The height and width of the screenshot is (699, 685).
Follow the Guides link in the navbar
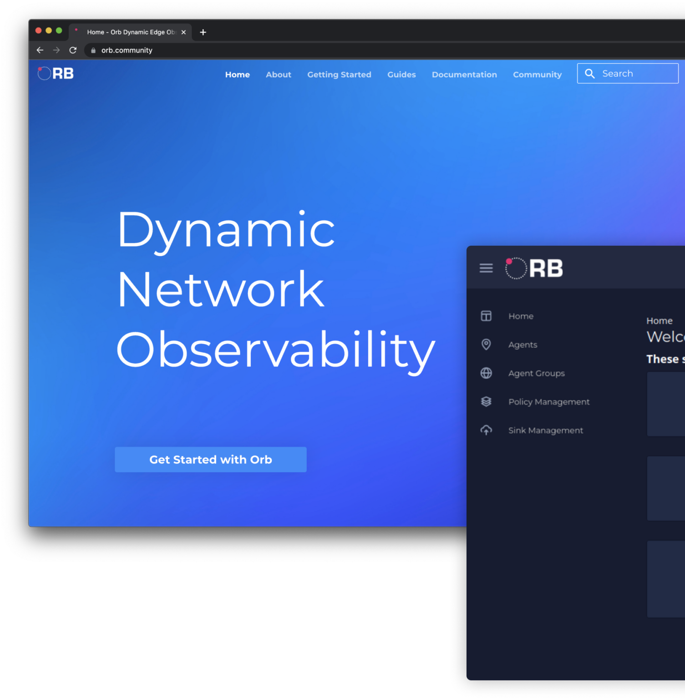coord(401,75)
